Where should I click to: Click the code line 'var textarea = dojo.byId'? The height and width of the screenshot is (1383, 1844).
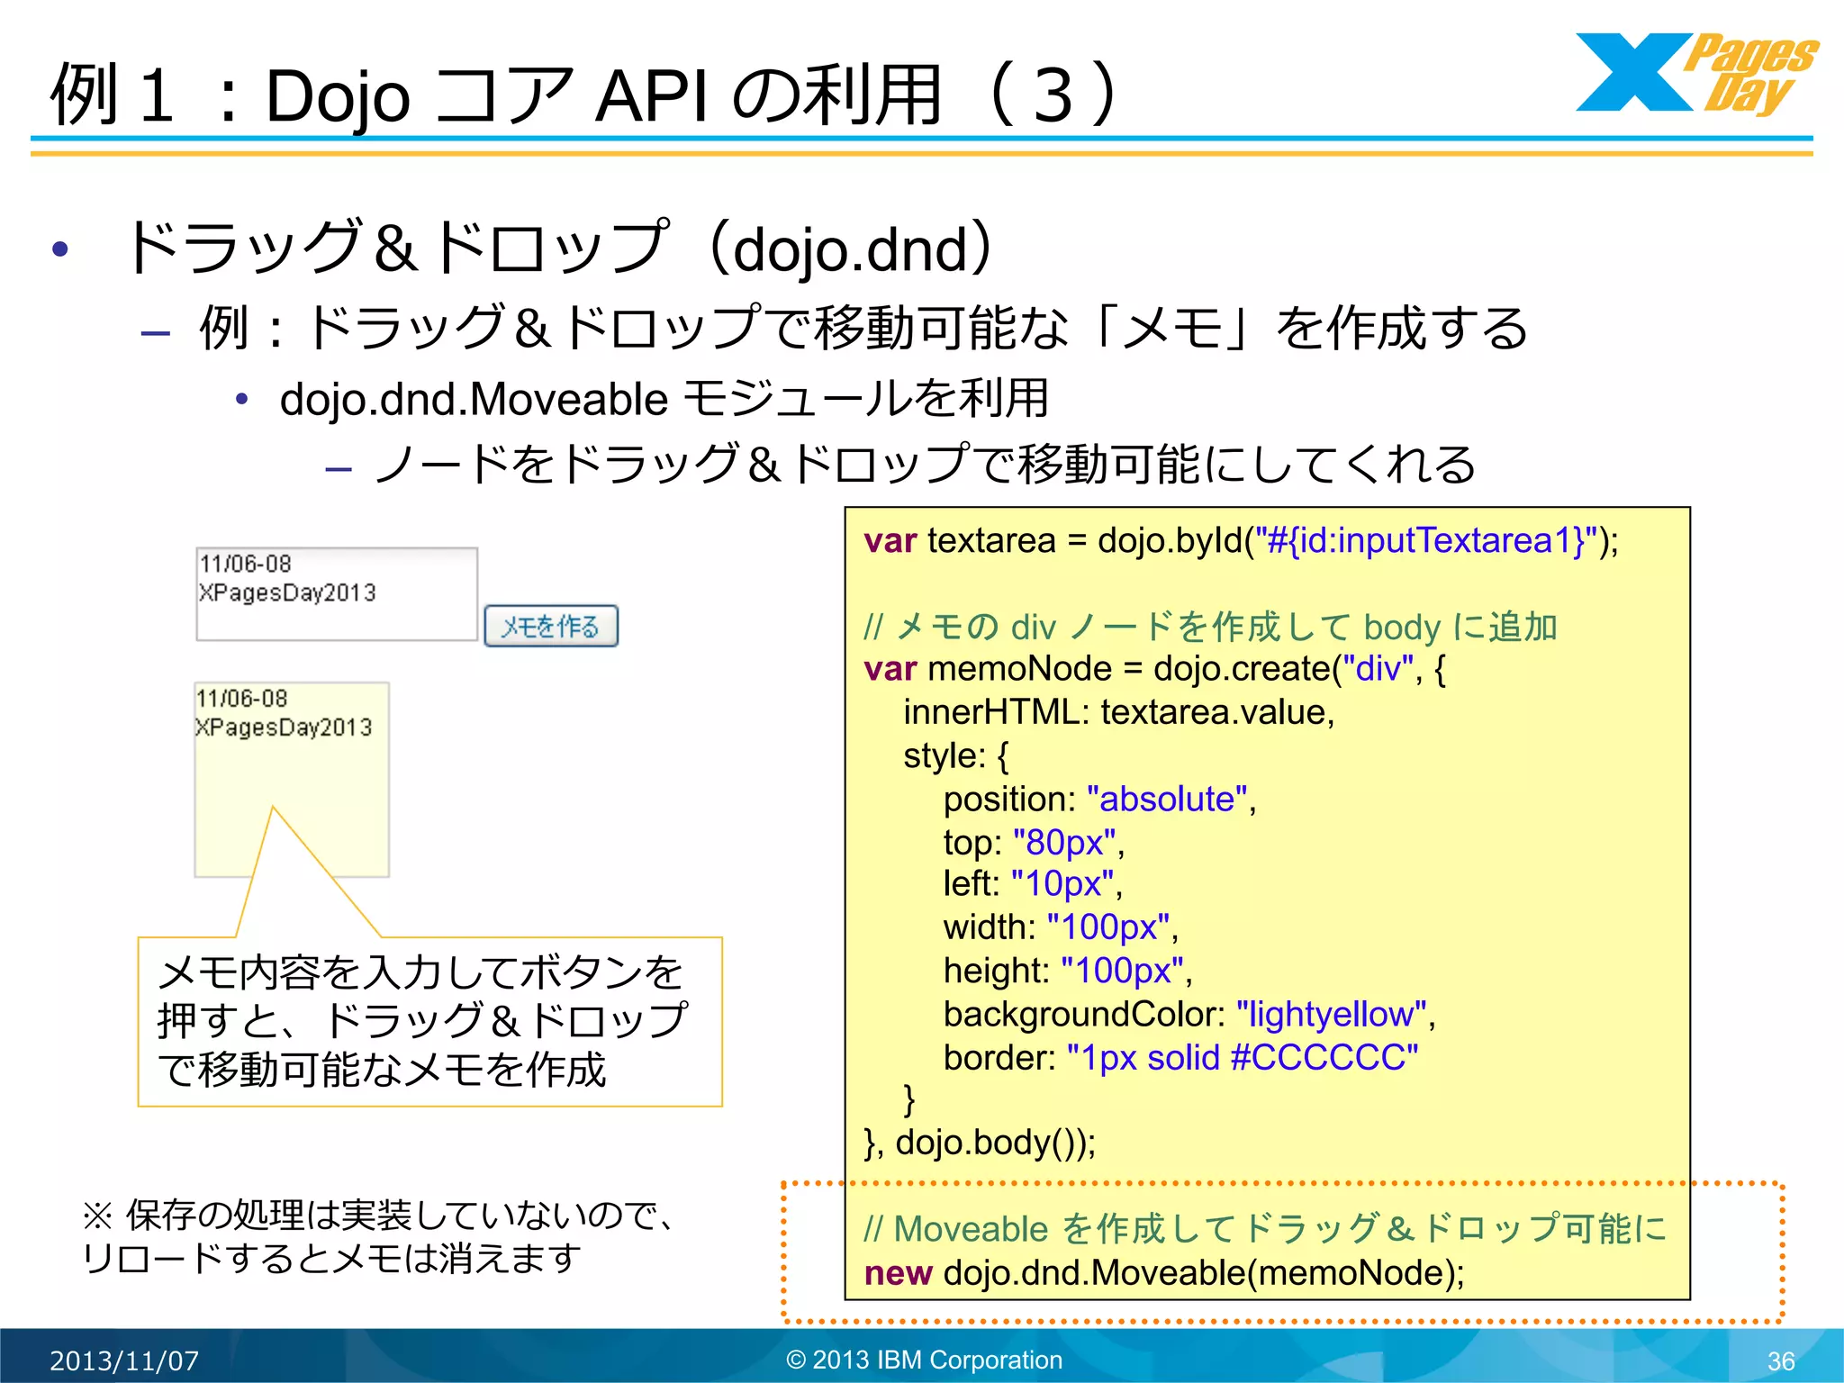point(1241,540)
